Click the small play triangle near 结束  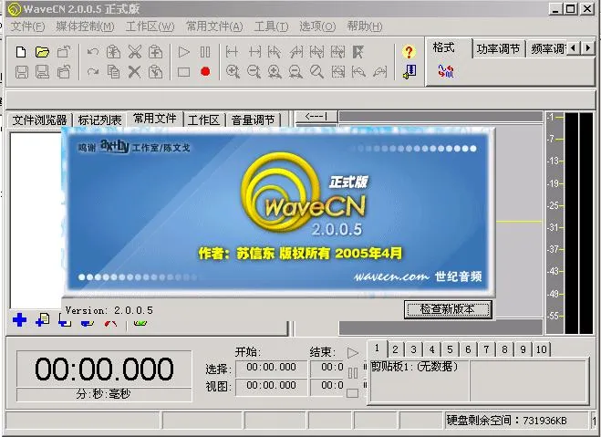353,353
